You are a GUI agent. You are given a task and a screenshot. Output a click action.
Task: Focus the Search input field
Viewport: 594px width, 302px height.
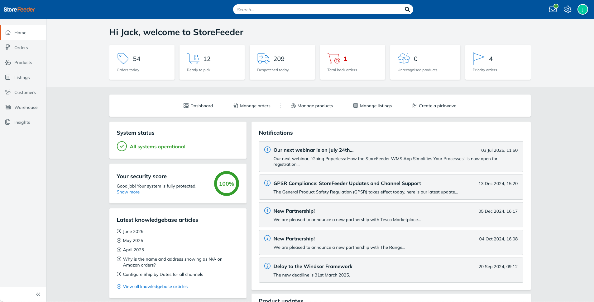(x=318, y=10)
